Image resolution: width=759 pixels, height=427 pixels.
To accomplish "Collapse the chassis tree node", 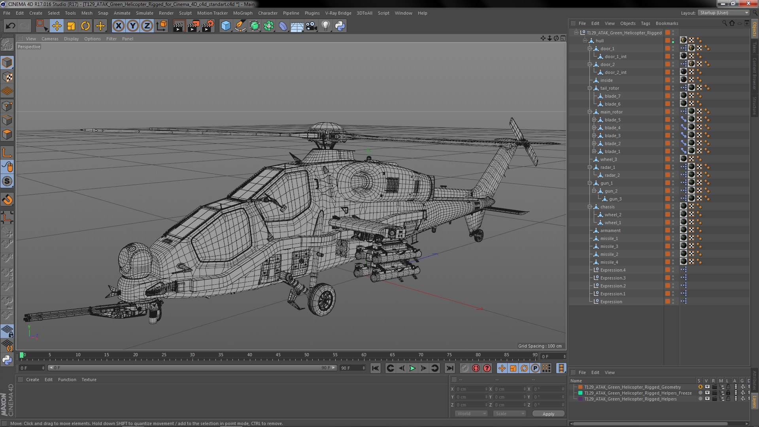I will tap(589, 207).
